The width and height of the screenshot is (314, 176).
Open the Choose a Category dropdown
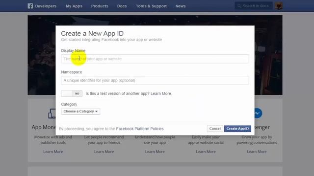pos(80,111)
